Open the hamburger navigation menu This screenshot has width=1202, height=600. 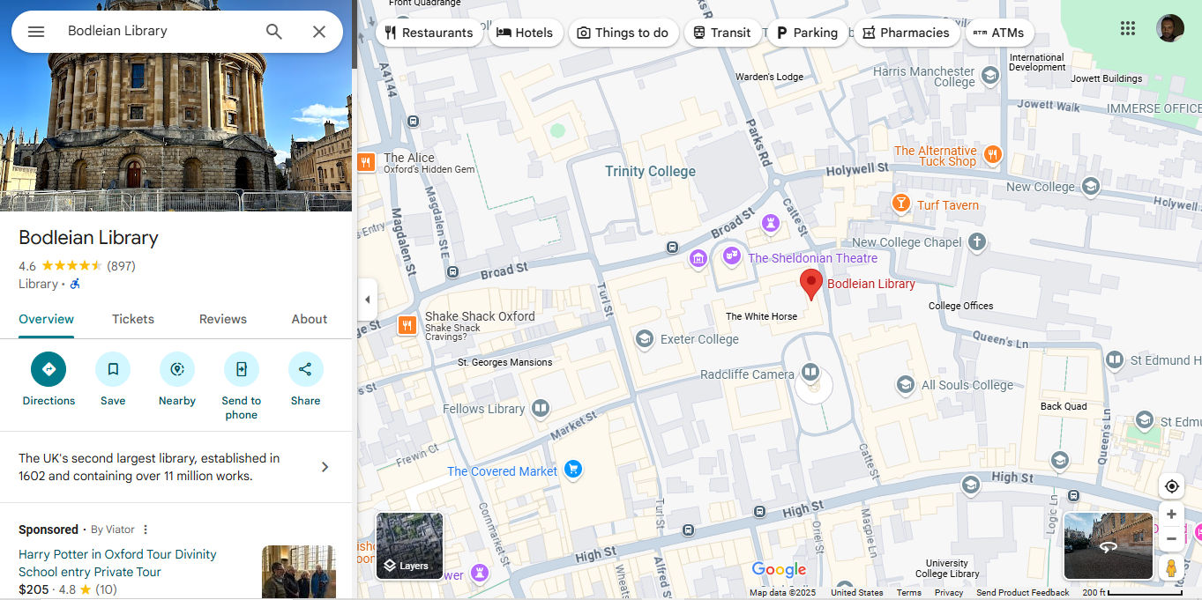[x=35, y=30]
